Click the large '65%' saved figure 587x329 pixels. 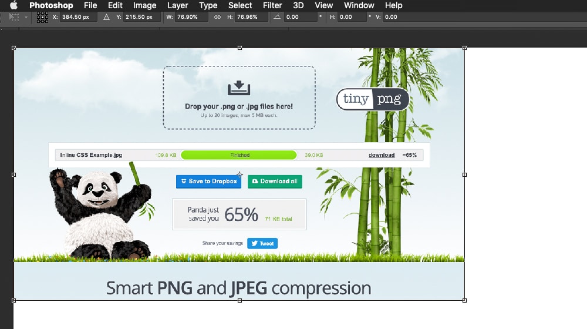[x=241, y=214]
